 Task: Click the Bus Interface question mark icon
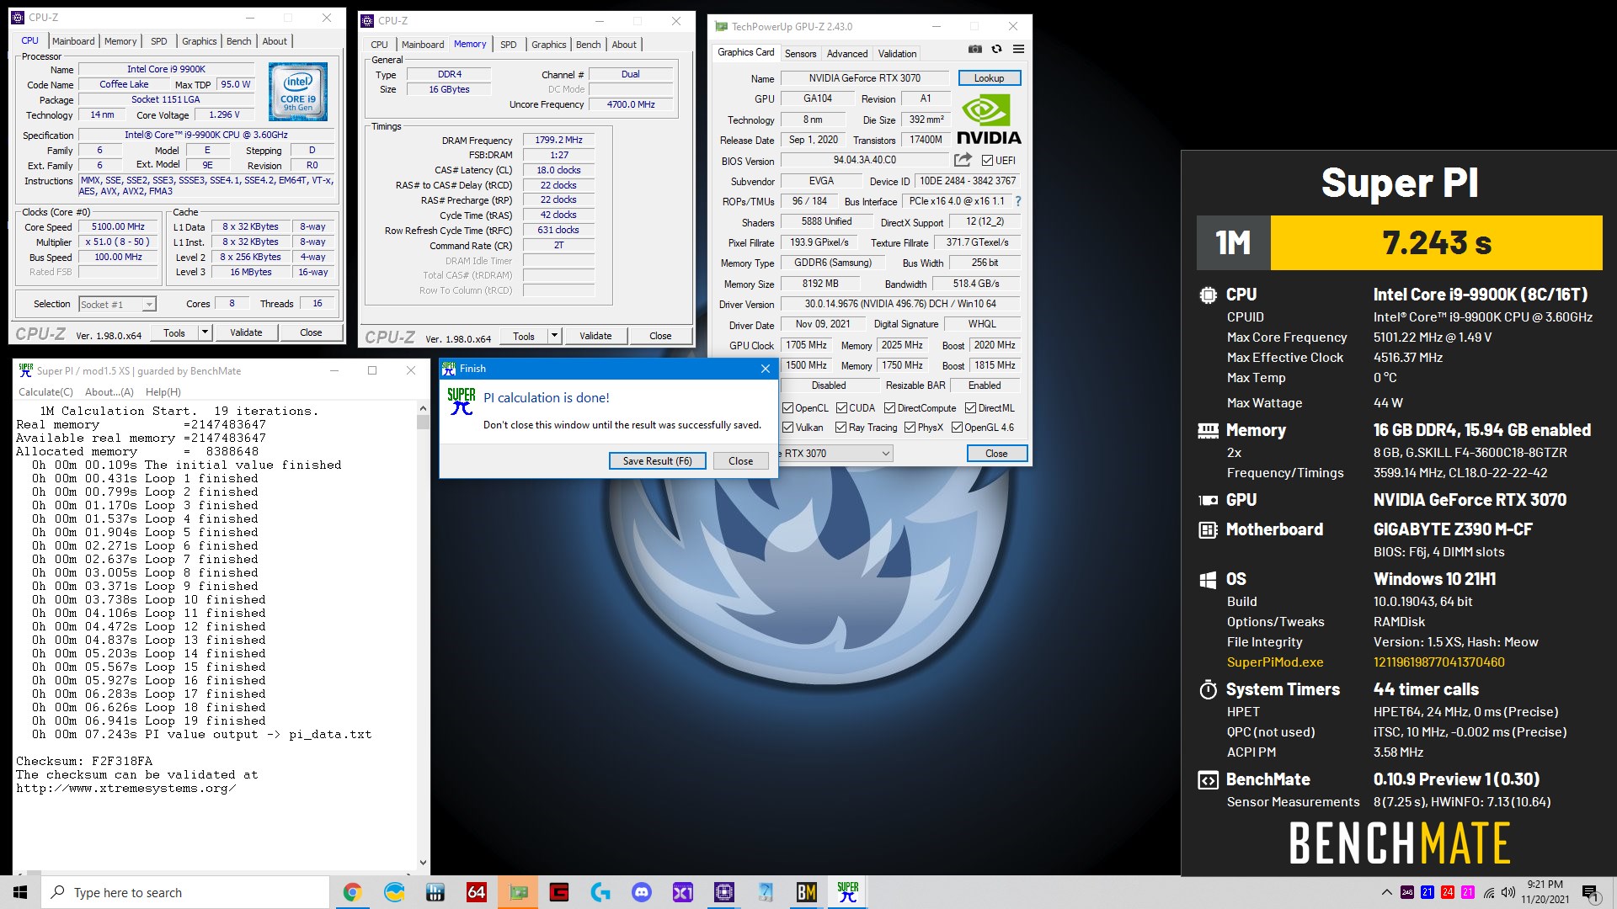point(1018,201)
